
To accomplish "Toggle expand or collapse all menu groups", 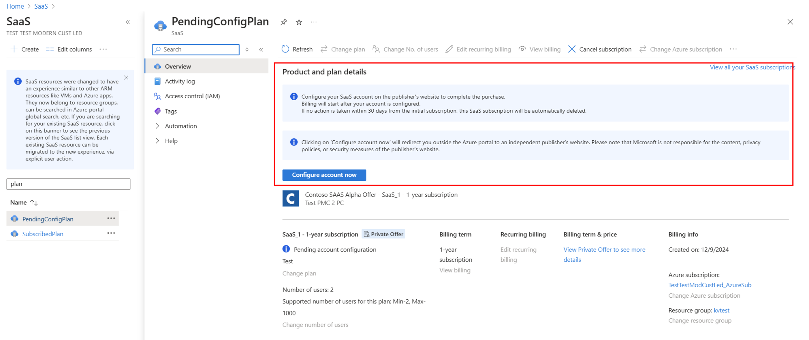I will [247, 50].
